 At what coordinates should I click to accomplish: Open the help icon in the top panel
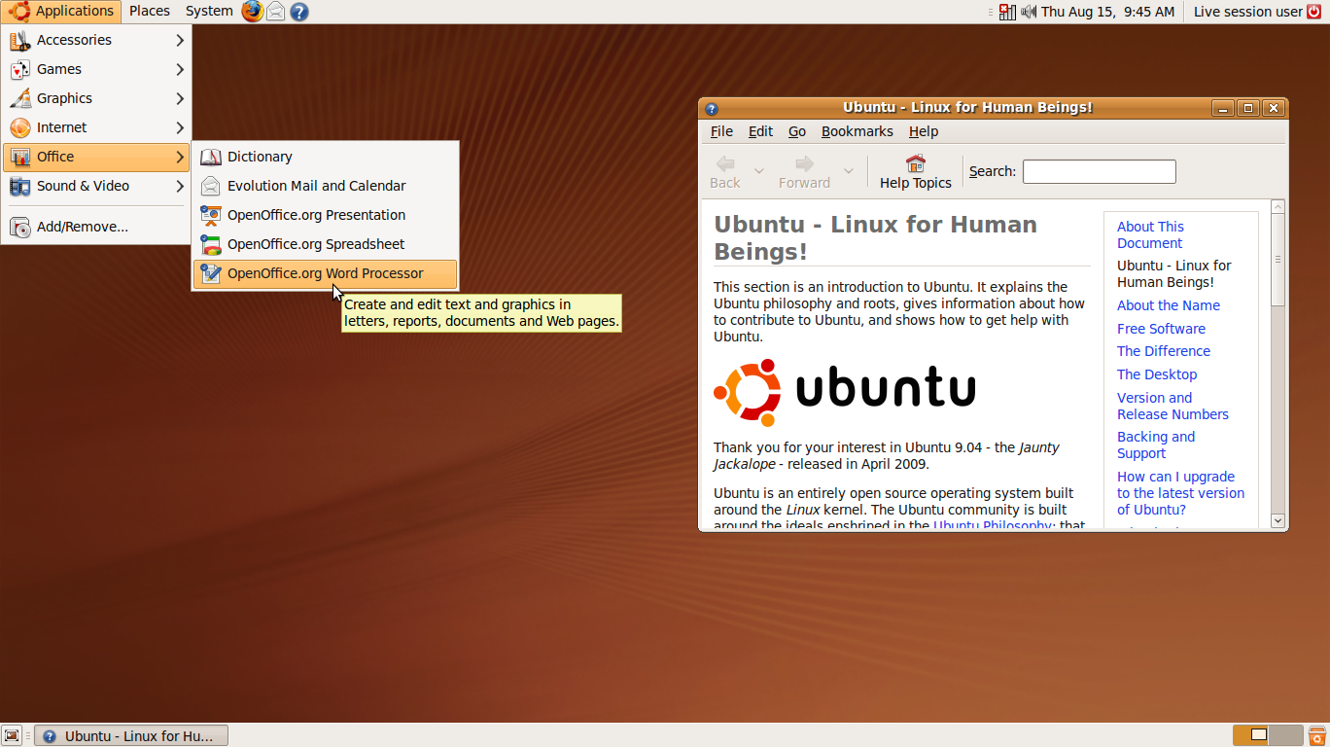click(297, 11)
